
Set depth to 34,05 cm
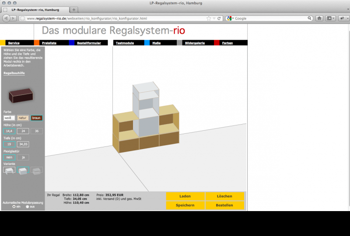click(x=23, y=144)
